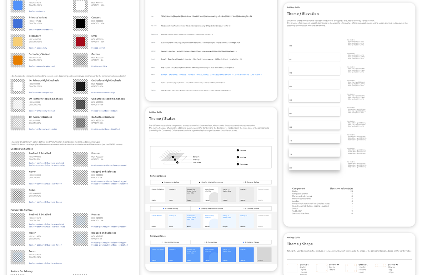Select the red Error color swatch

(x=80, y=42)
